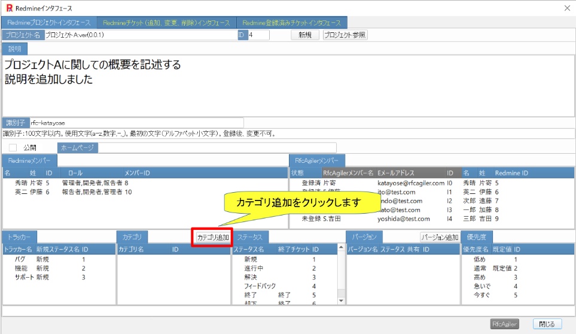Viewport: 576px width, 334px height.
Task: Open Redmineチケット(追加、変更、削除)インタフェース tab
Action: click(x=166, y=23)
